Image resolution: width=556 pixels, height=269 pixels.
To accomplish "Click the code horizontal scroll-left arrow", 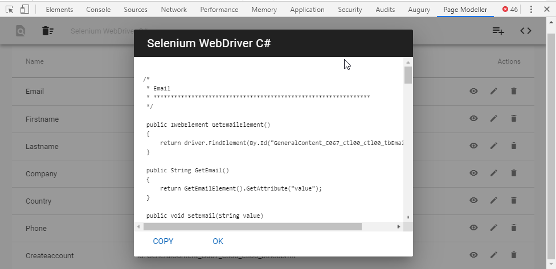I will (138, 226).
